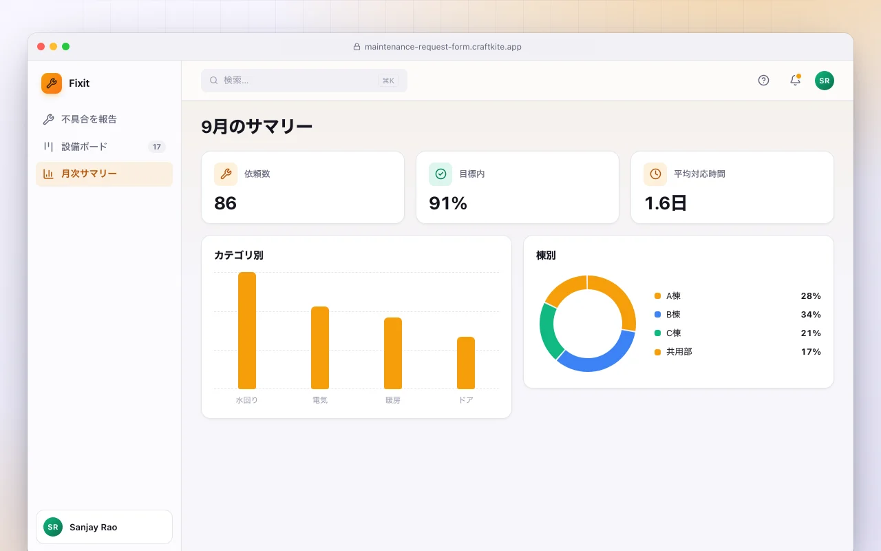Open the help question mark icon

click(x=763, y=81)
